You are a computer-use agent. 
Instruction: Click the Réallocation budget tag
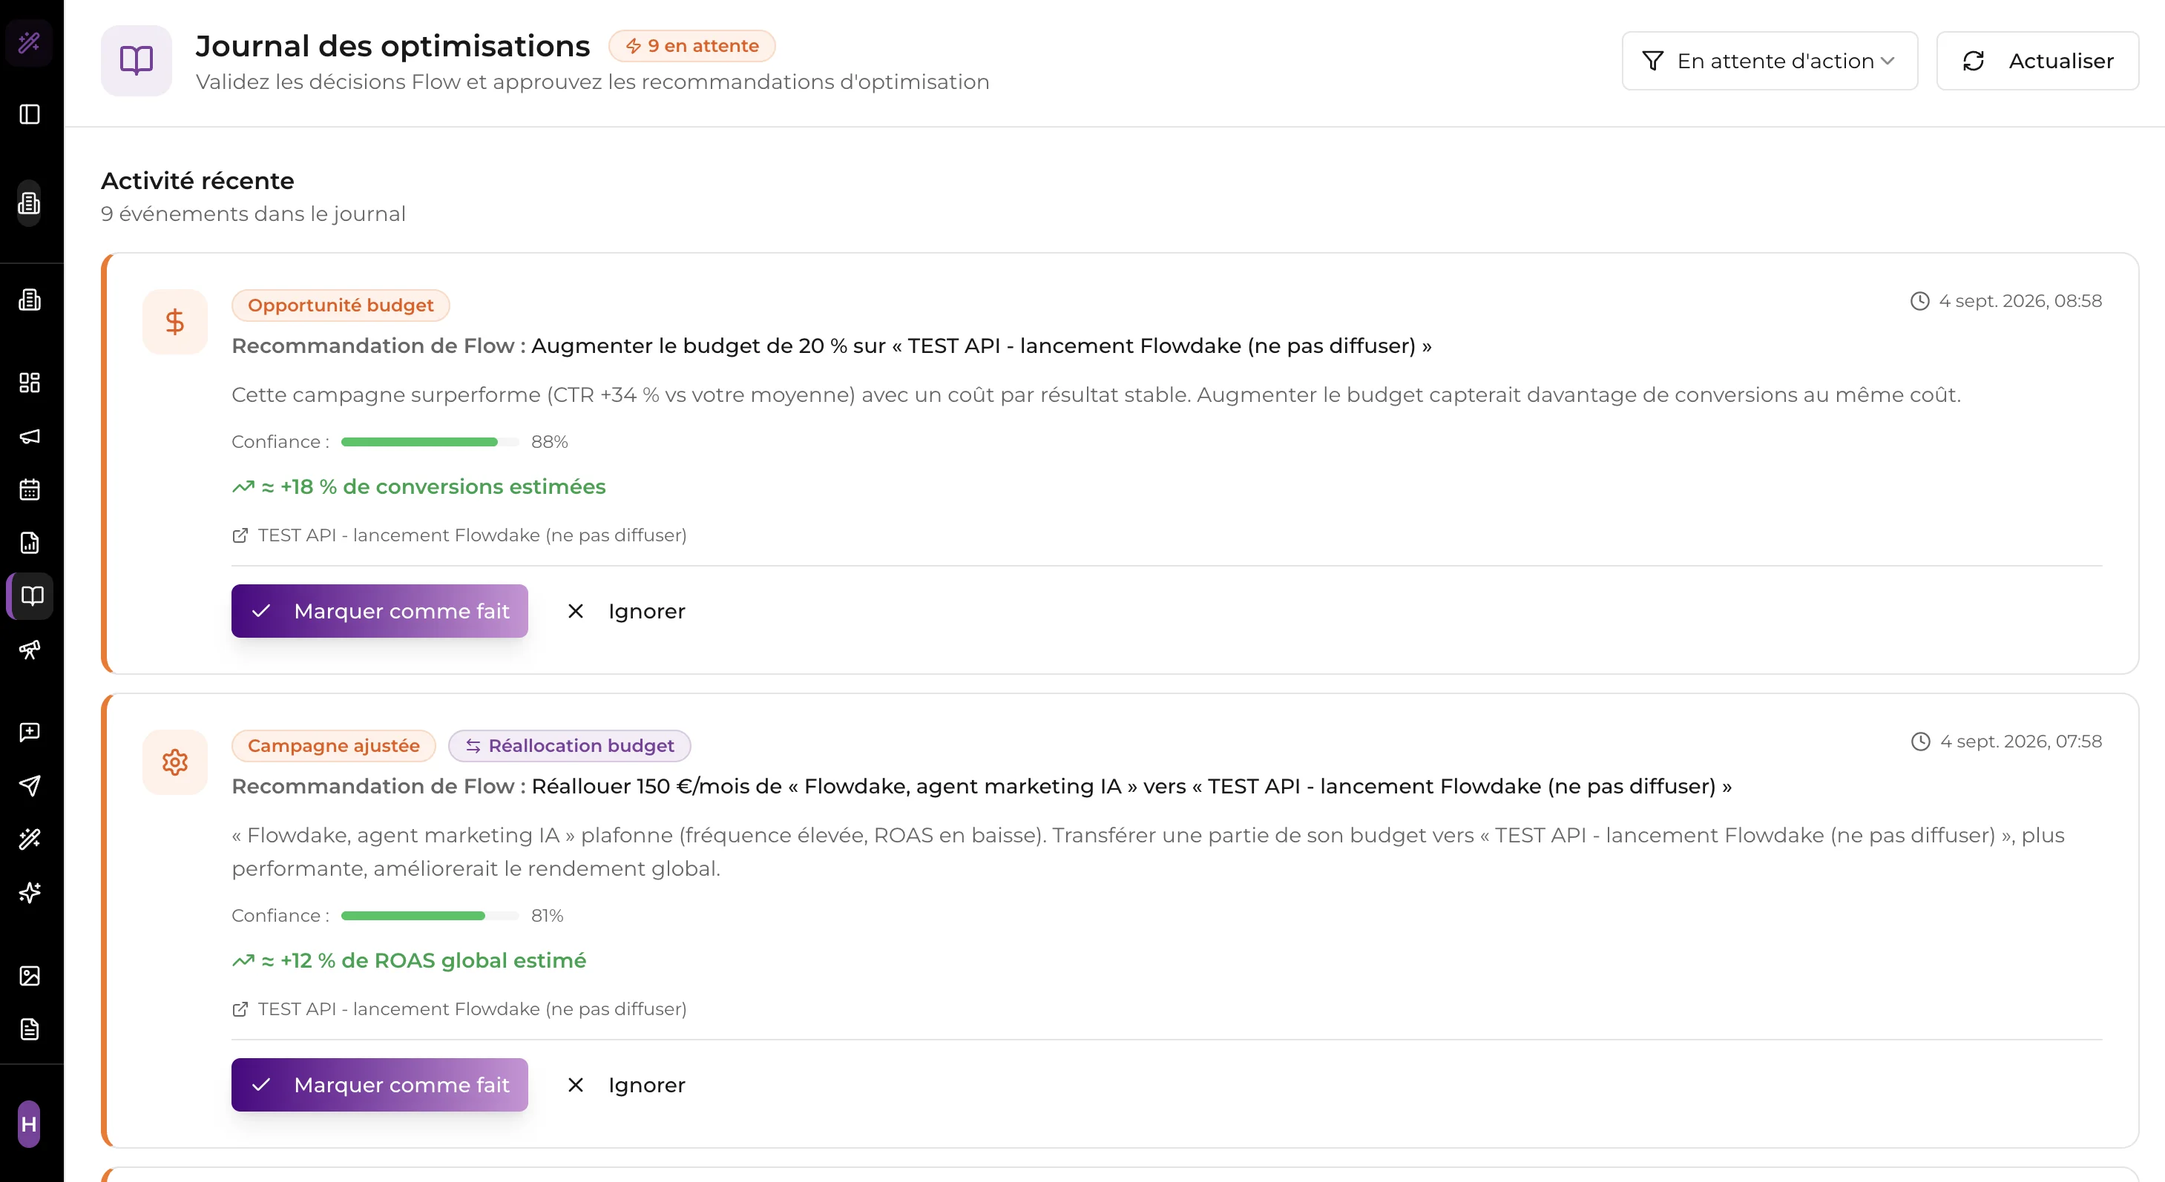pyautogui.click(x=570, y=745)
